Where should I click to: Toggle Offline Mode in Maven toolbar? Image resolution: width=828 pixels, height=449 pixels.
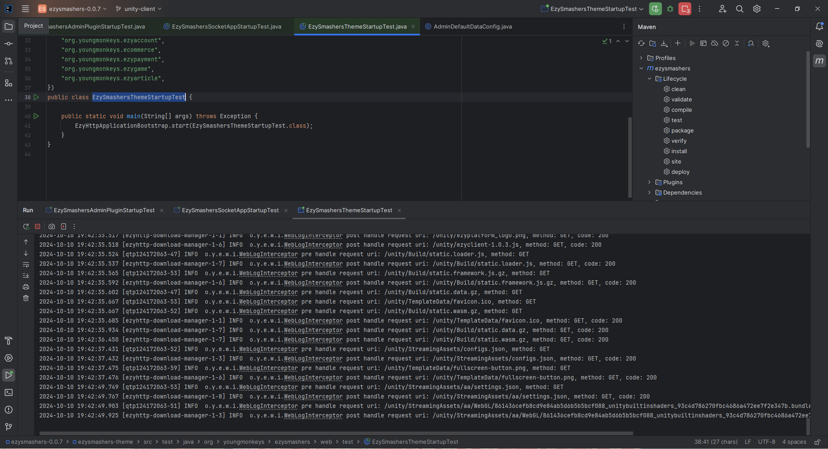[715, 44]
